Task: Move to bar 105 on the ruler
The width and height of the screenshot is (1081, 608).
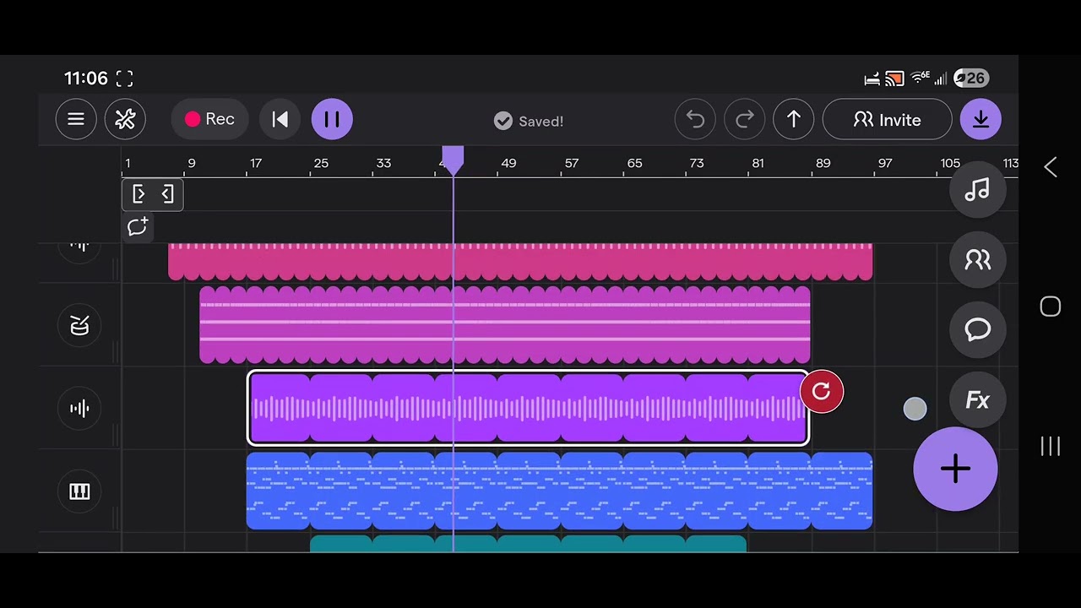Action: pyautogui.click(x=950, y=163)
